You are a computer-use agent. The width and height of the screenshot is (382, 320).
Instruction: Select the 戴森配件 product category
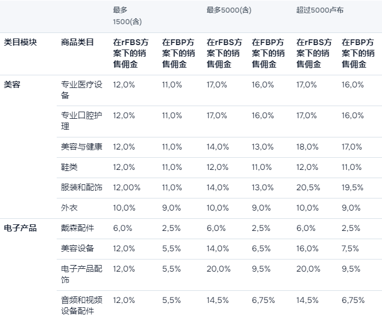click(78, 228)
